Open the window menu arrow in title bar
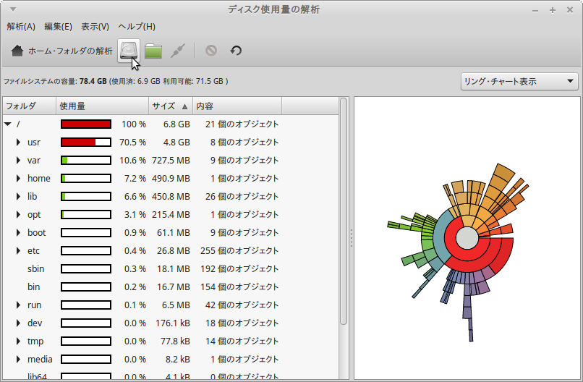Image resolution: width=583 pixels, height=382 pixels. (13, 9)
